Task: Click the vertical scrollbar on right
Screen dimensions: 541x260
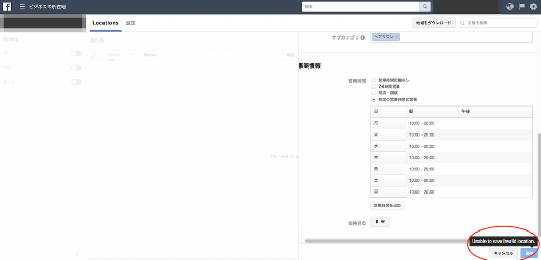Action: click(x=539, y=186)
